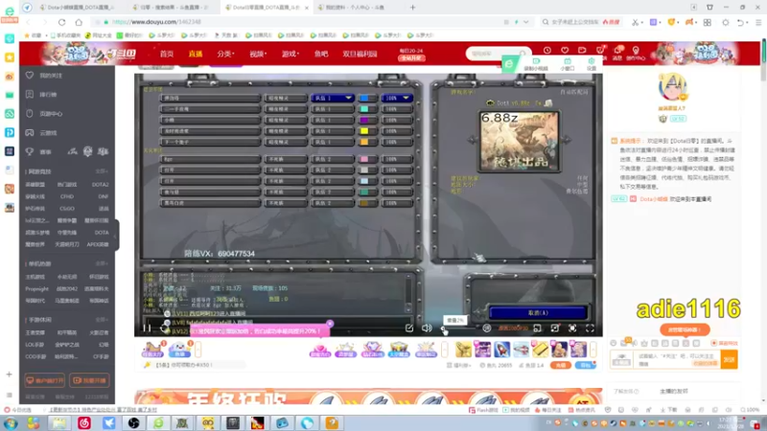Toggle the 屏蔽特效 effects option in chat
Image resolution: width=767 pixels, height=431 pixels.
click(x=726, y=343)
